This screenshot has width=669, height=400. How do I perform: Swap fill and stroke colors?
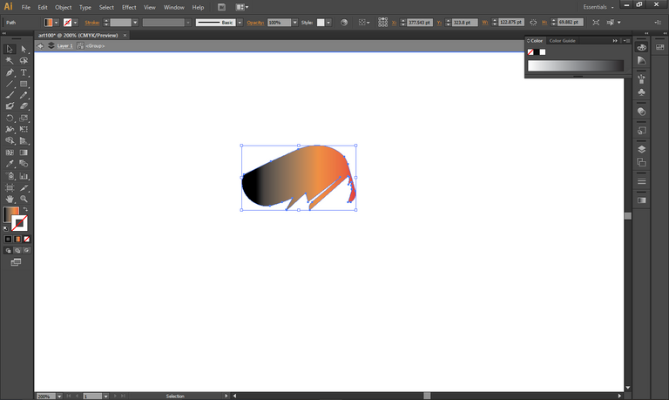point(25,209)
